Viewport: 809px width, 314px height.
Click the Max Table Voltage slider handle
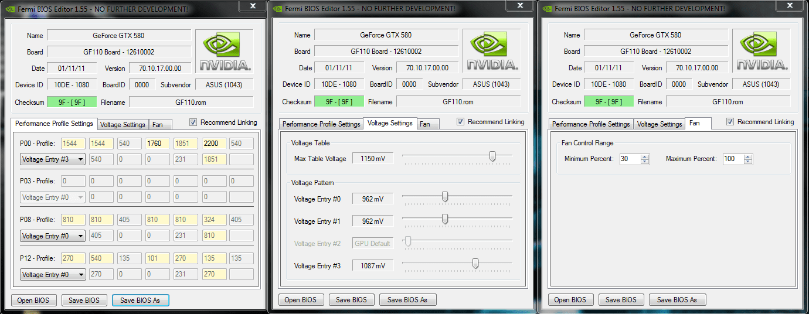[492, 156]
